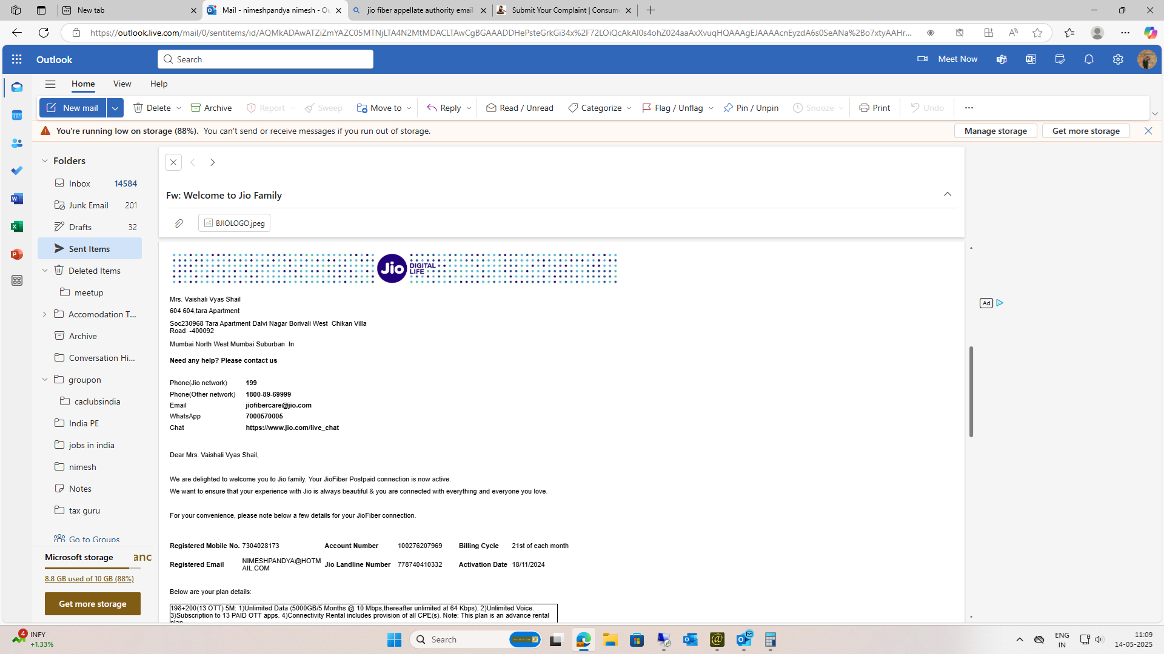Viewport: 1164px width, 654px height.
Task: Click the Manage storage button
Action: coord(995,131)
